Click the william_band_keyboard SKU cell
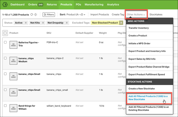The height and width of the screenshot is (117, 178). point(59,106)
